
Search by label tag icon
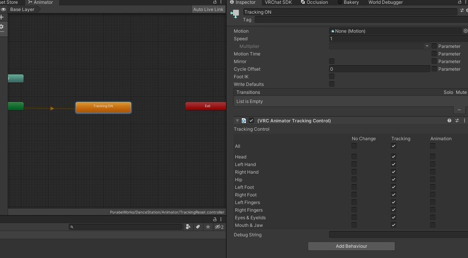click(198, 227)
